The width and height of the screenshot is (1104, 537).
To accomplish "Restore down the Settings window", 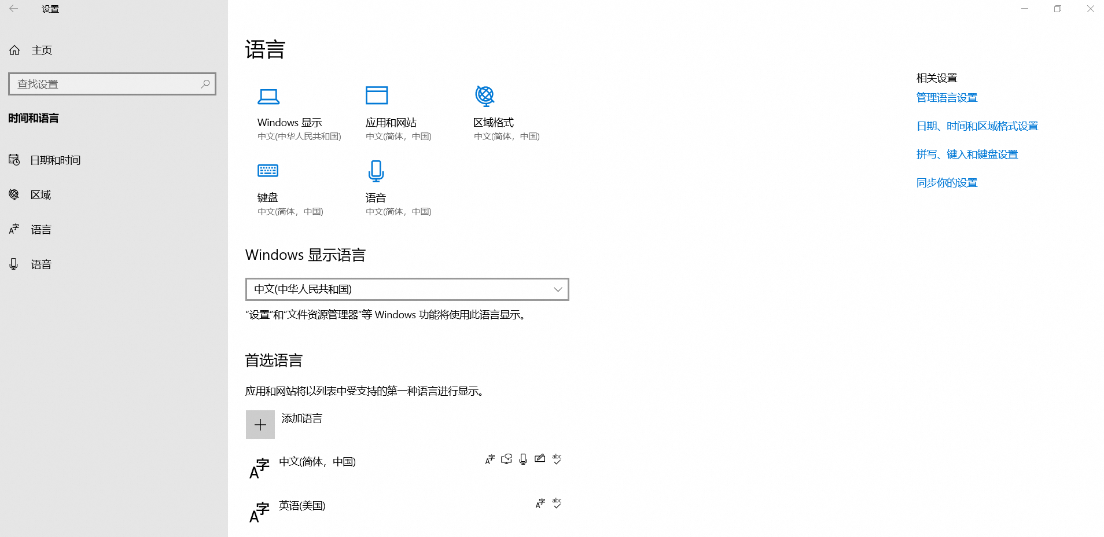I will click(x=1058, y=9).
